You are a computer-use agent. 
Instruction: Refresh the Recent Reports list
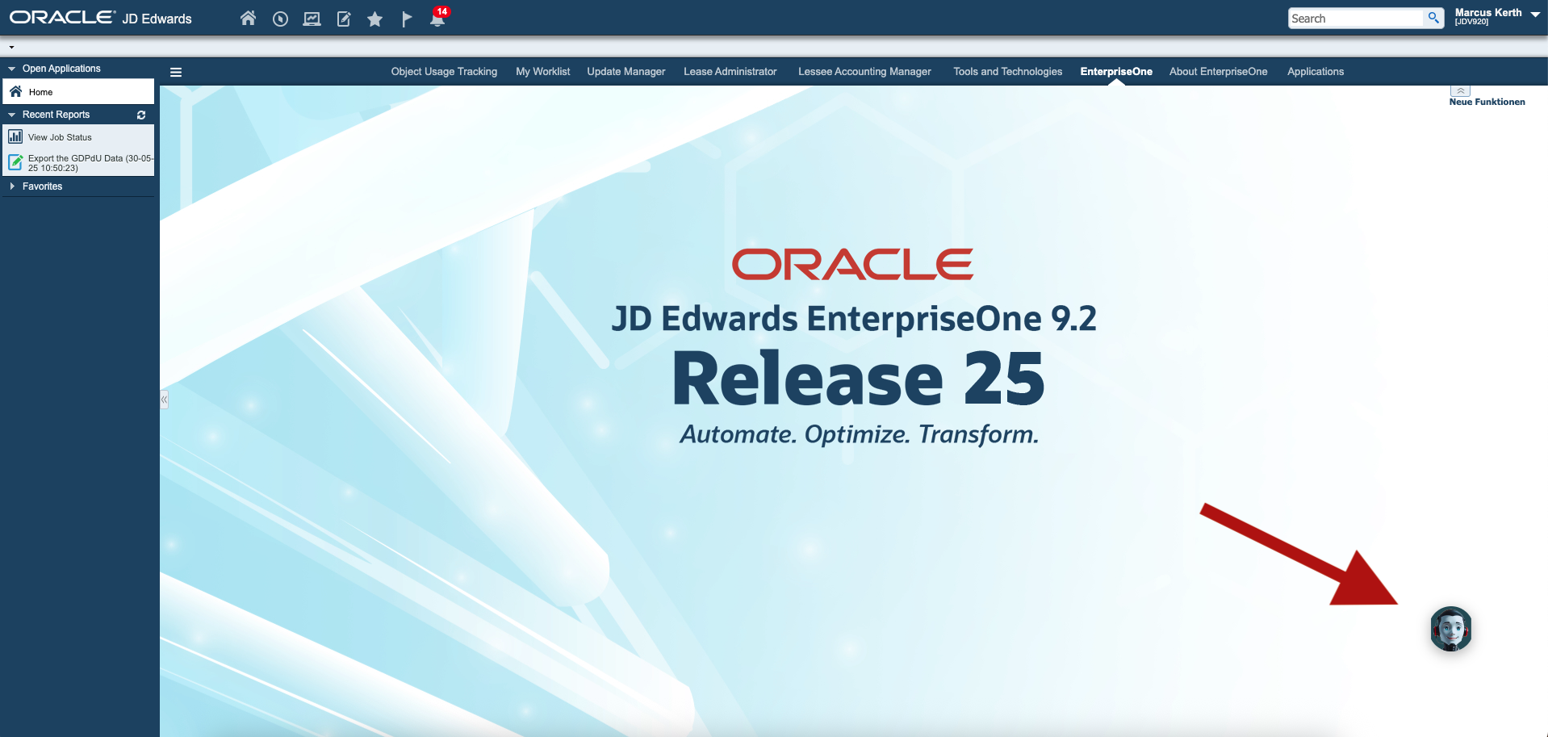tap(140, 115)
